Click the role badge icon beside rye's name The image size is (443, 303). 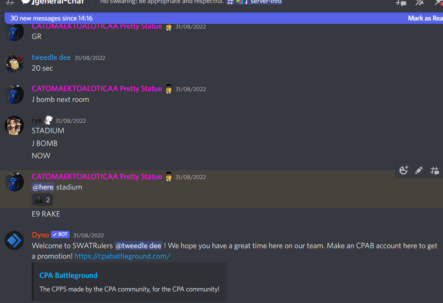coord(49,120)
